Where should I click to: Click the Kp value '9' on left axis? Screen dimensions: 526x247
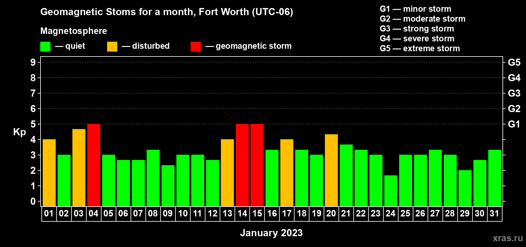(x=33, y=62)
